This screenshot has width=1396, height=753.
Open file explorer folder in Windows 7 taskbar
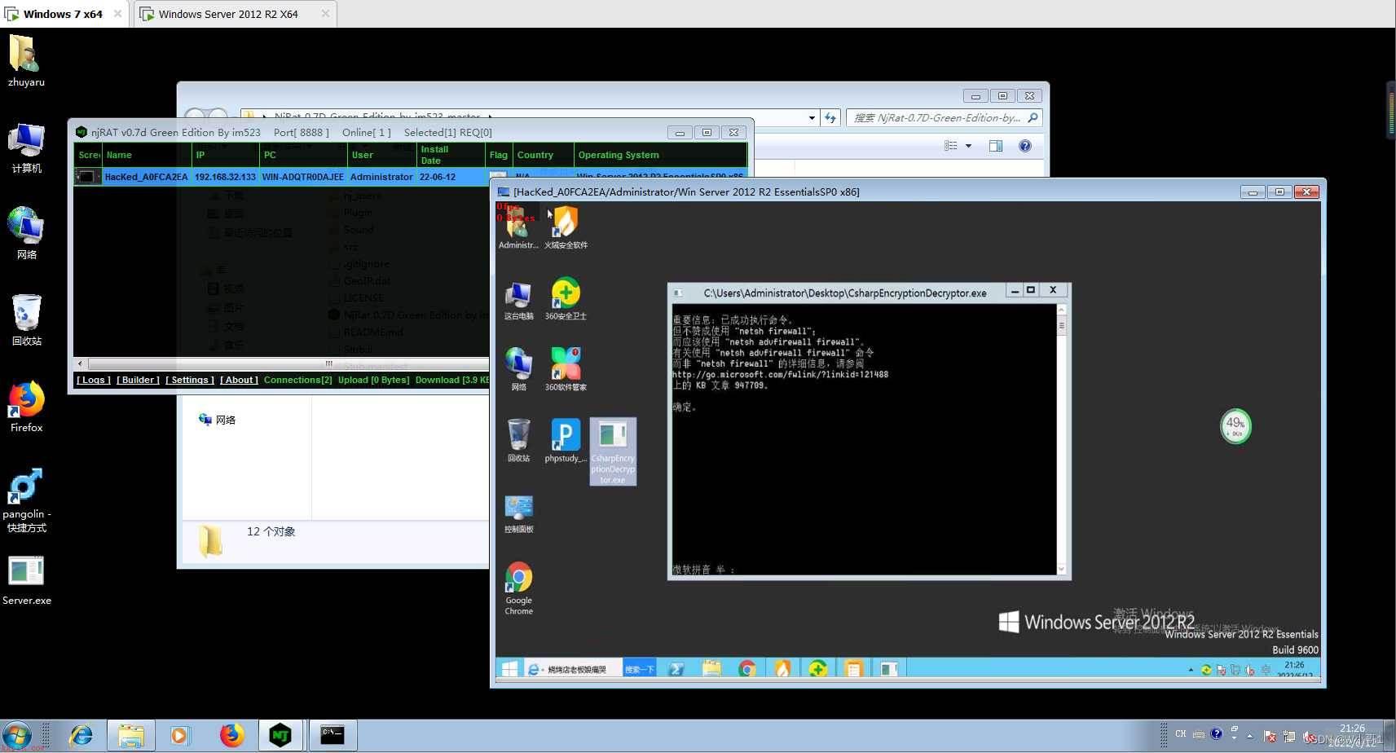130,735
